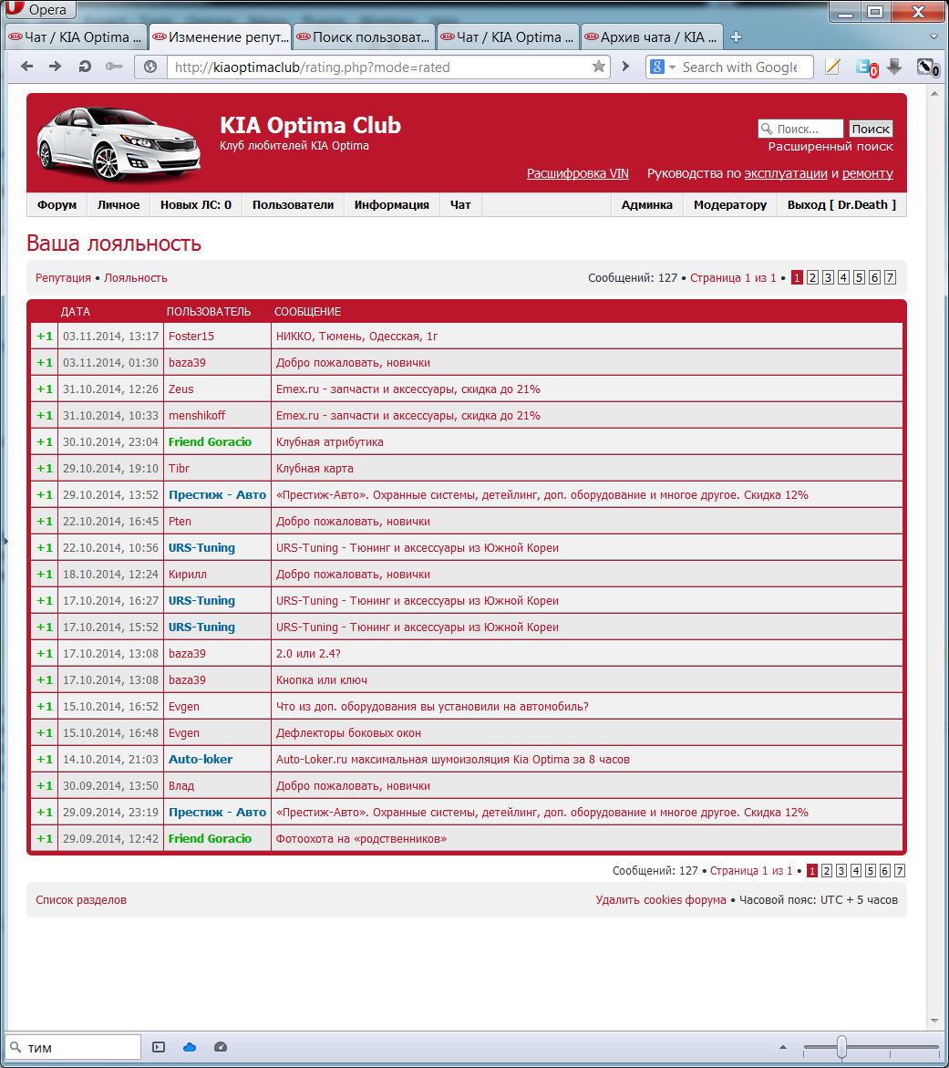Open the new tab plus button
Viewport: 949px width, 1068px height.
point(736,37)
